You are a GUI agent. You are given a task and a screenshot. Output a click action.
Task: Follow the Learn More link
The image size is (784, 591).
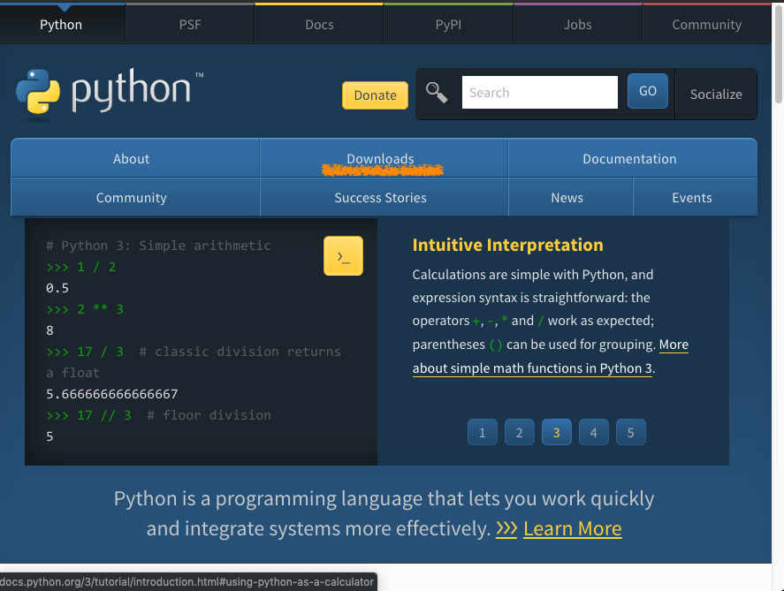pyautogui.click(x=573, y=528)
